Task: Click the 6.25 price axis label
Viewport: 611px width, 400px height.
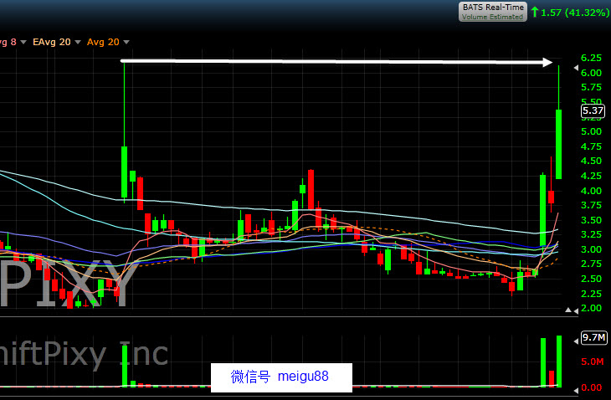Action: (591, 58)
